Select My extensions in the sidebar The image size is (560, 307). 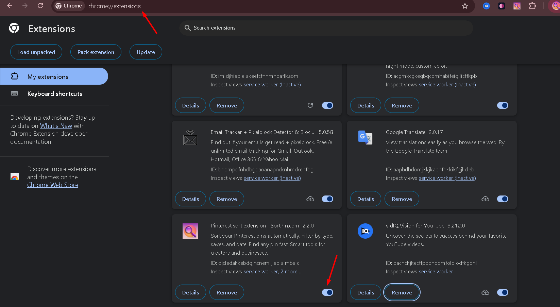click(x=54, y=76)
